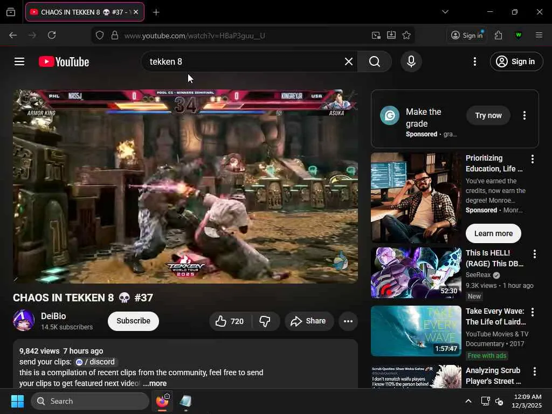Viewport: 552px width, 414px height.
Task: Clear the search text with the X icon
Action: tap(349, 61)
